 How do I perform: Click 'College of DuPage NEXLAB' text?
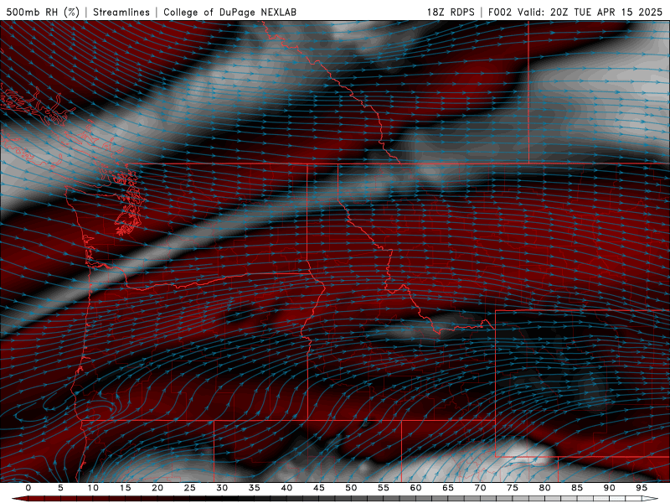(x=229, y=12)
